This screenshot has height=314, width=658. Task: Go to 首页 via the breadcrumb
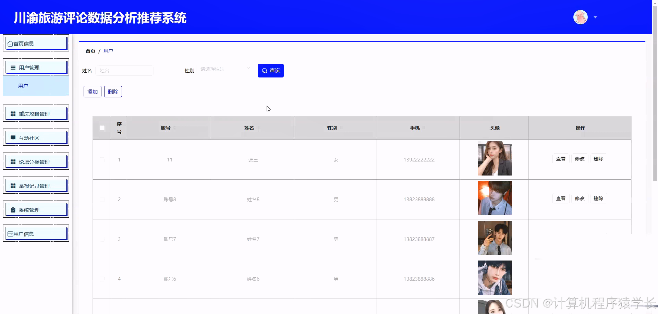click(90, 51)
